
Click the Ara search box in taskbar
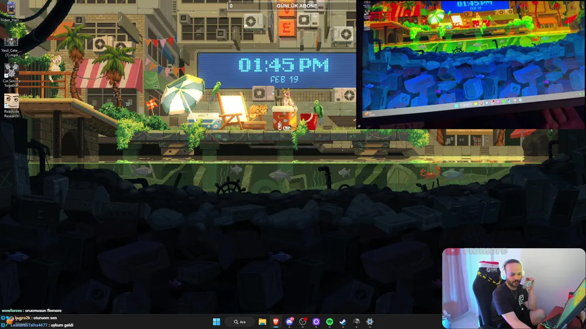[x=240, y=322]
